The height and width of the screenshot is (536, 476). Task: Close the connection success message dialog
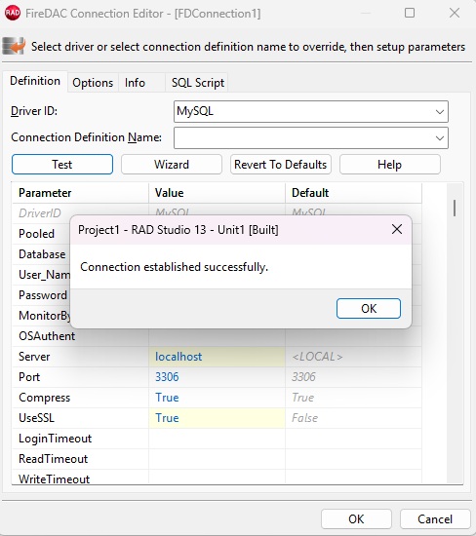[397, 229]
